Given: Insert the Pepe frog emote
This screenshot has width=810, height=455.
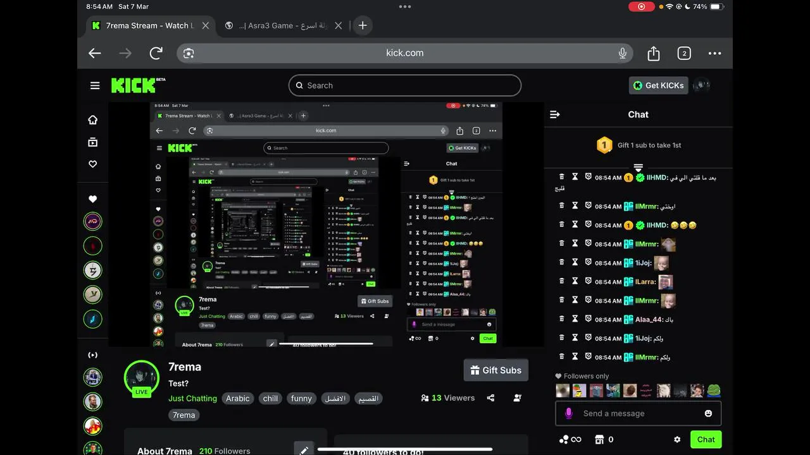Looking at the screenshot, I should point(714,391).
